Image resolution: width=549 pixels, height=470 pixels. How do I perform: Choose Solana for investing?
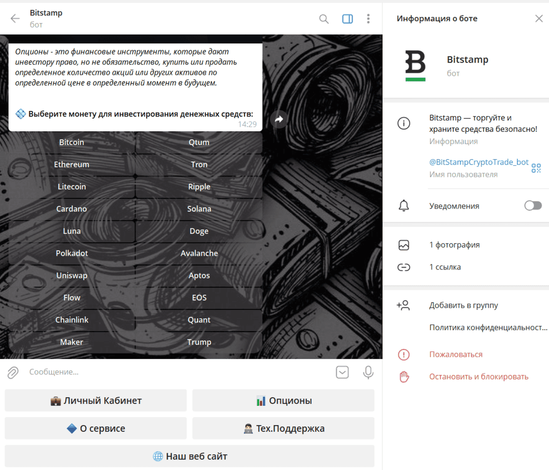(199, 209)
